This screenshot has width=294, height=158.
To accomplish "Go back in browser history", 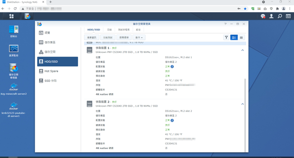I will [x=3, y=9].
